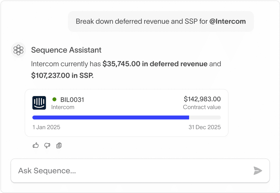The height and width of the screenshot is (193, 280).
Task: Open billing schedule BIL0031
Action: click(72, 99)
